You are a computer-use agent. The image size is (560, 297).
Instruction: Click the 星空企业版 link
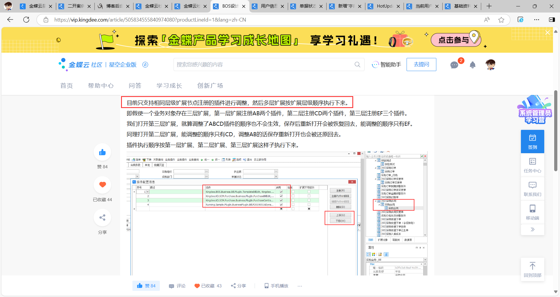coord(123,65)
